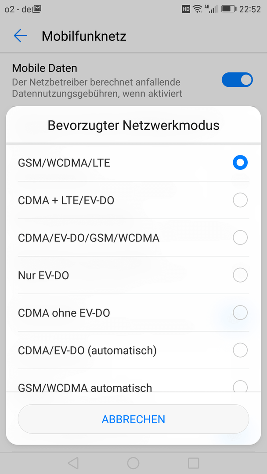The image size is (267, 474).
Task: Tap the Bevorzugter Netzwerkmodus dialog heading
Action: pos(133,125)
